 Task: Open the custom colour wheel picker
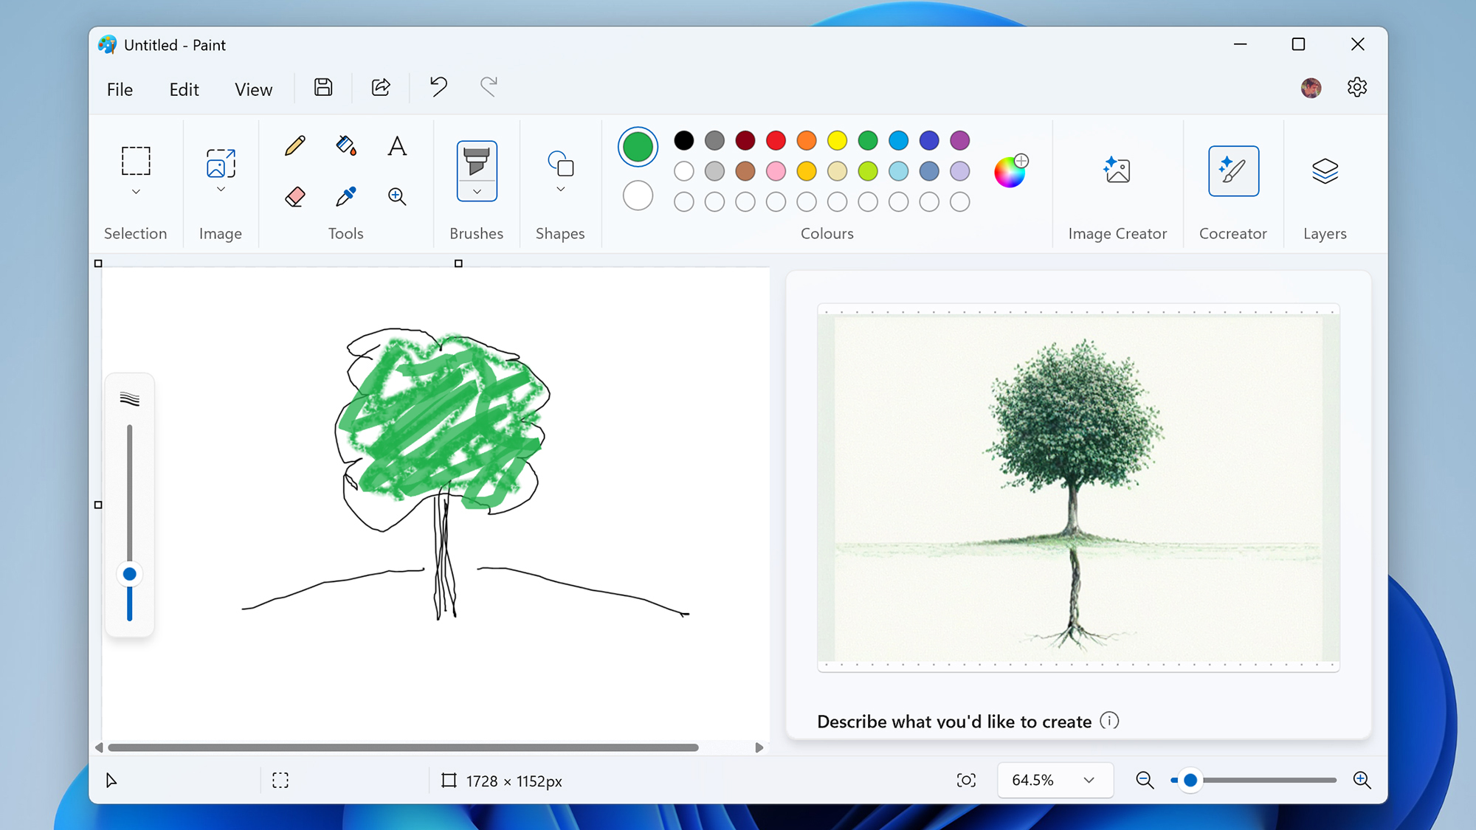click(x=1010, y=171)
